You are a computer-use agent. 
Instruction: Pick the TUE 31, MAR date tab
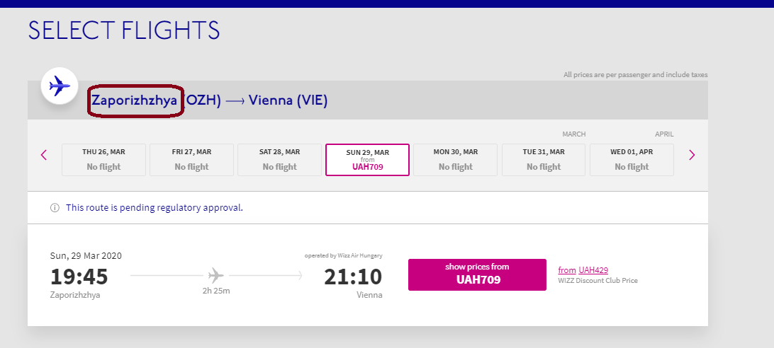tap(544, 160)
